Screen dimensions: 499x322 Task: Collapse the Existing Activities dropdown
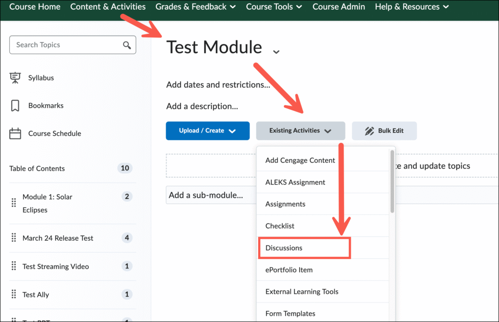pyautogui.click(x=300, y=131)
